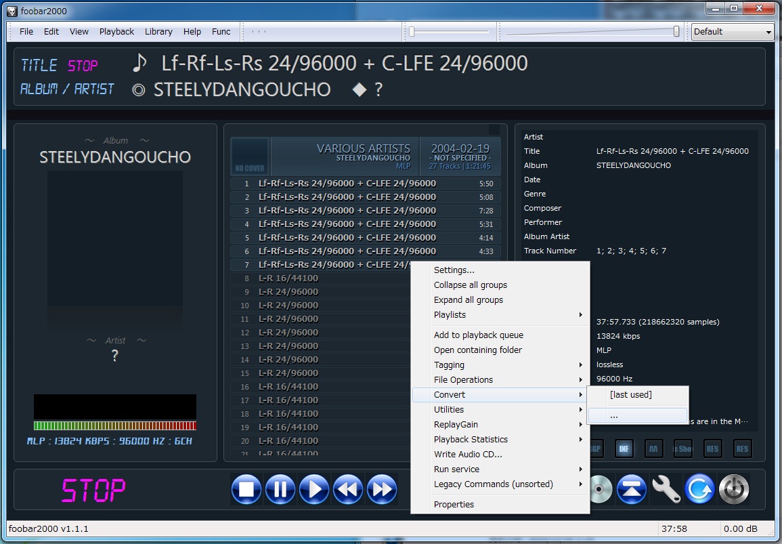Select playlist track 13 L-R 24/96000

(321, 346)
